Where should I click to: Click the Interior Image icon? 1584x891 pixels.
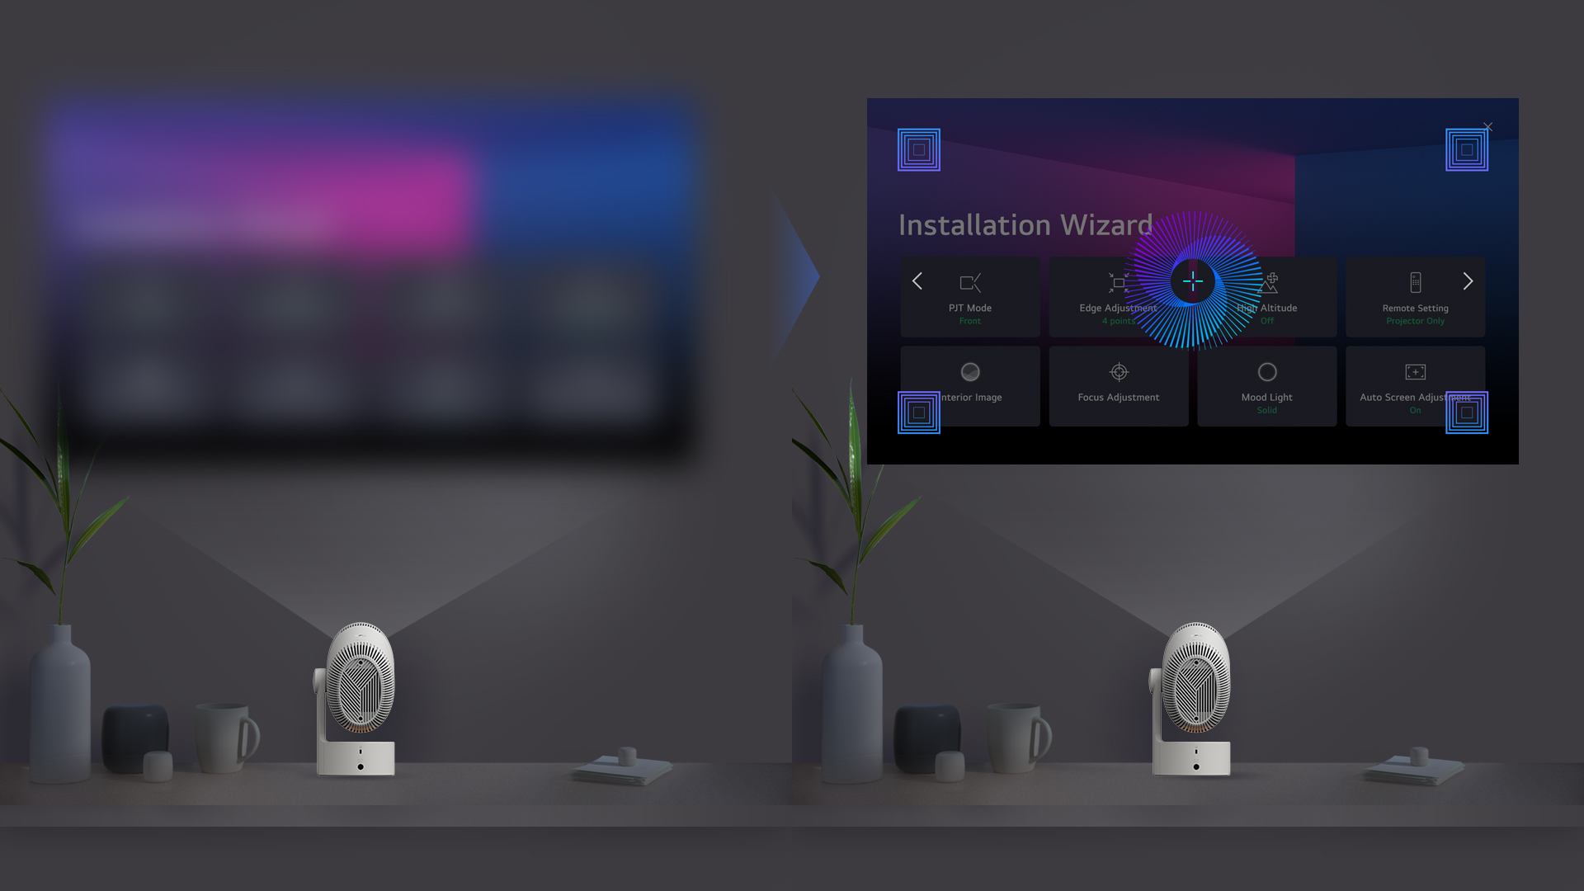pyautogui.click(x=969, y=372)
